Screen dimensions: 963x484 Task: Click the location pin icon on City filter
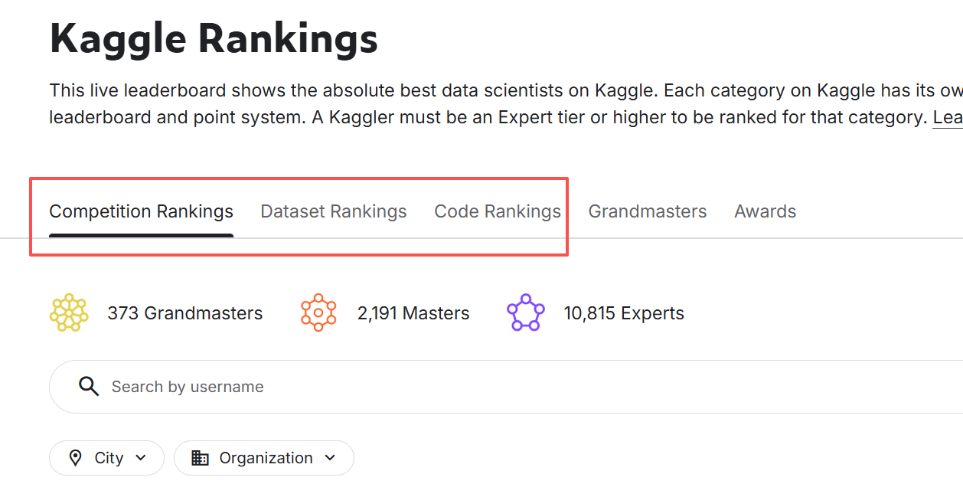[76, 458]
